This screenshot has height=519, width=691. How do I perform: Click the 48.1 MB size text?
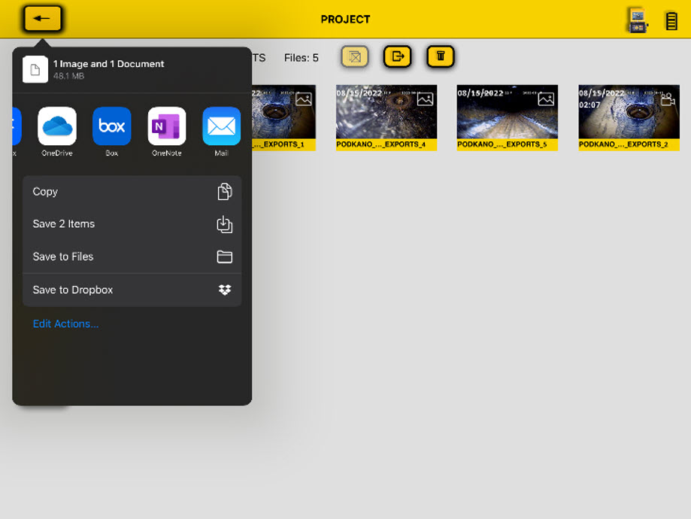(x=68, y=76)
